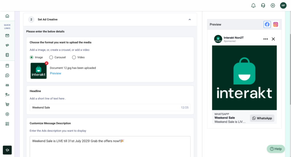Click the Preview link for uploaded image
This screenshot has width=291, height=157.
click(55, 73)
